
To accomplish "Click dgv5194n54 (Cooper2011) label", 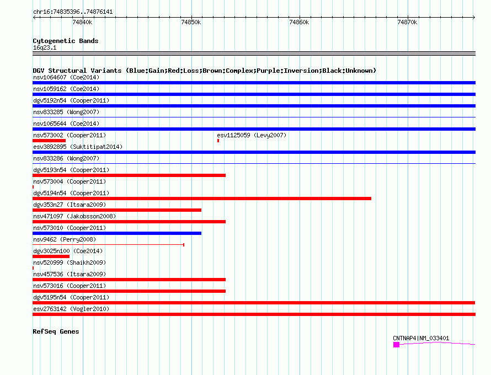I will pos(71,193).
